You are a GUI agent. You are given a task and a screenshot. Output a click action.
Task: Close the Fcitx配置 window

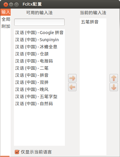click(6, 5)
